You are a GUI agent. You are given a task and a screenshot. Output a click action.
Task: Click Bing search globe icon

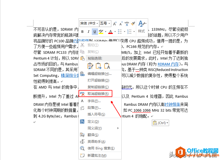[x=82, y=148]
